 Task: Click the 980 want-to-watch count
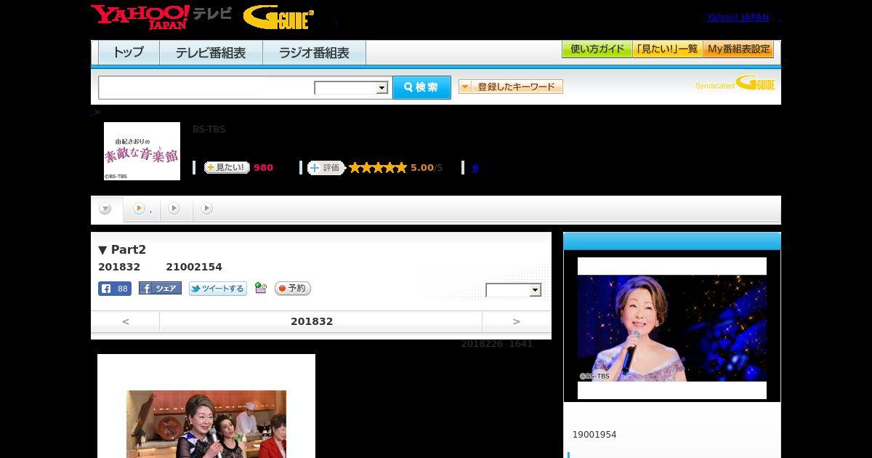[x=263, y=168]
